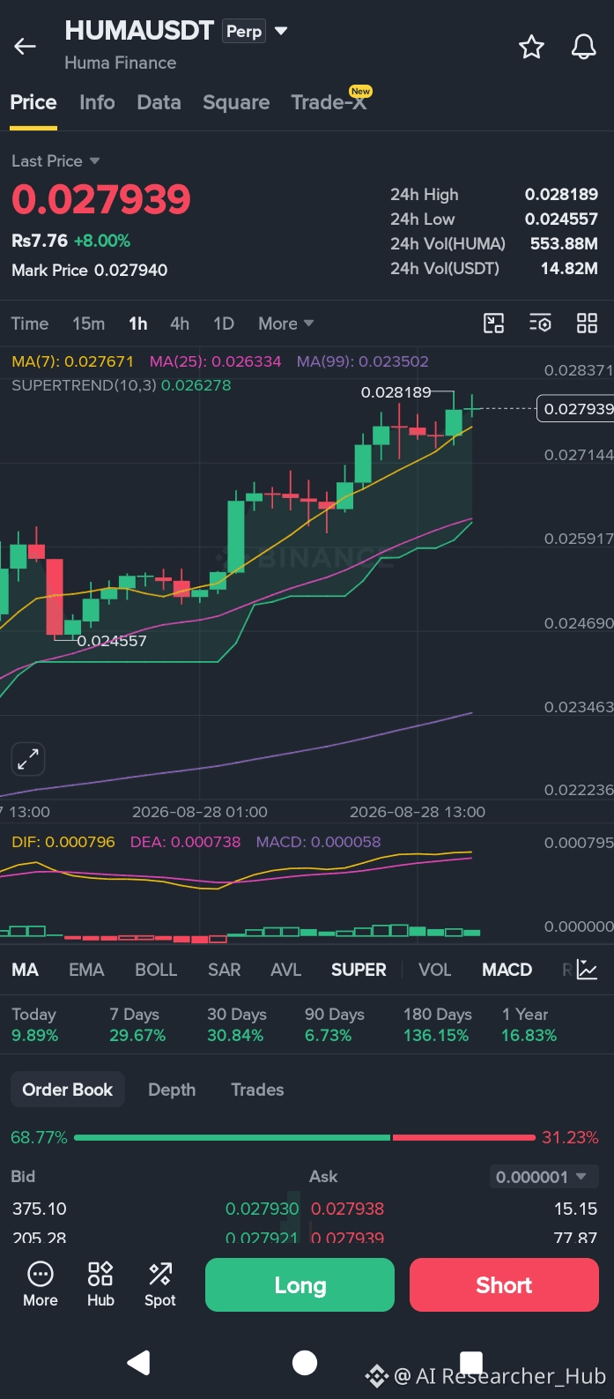Toggle the SUPER indicator
This screenshot has width=614, height=1399.
pyautogui.click(x=359, y=970)
